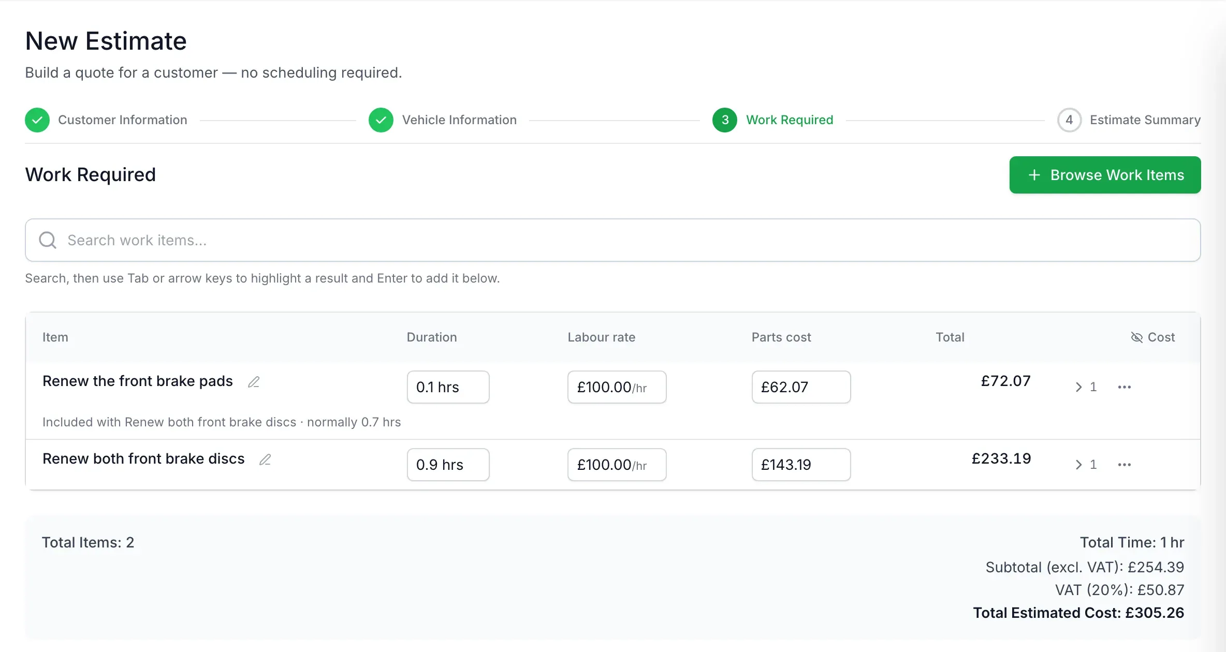Viewport: 1226px width, 652px height.
Task: Click Renew the front brake pads text
Action: 138,381
